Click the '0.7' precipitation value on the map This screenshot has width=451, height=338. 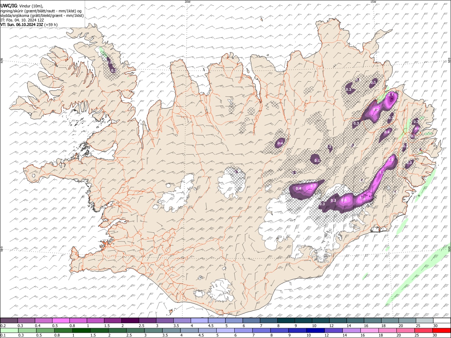[313, 186]
